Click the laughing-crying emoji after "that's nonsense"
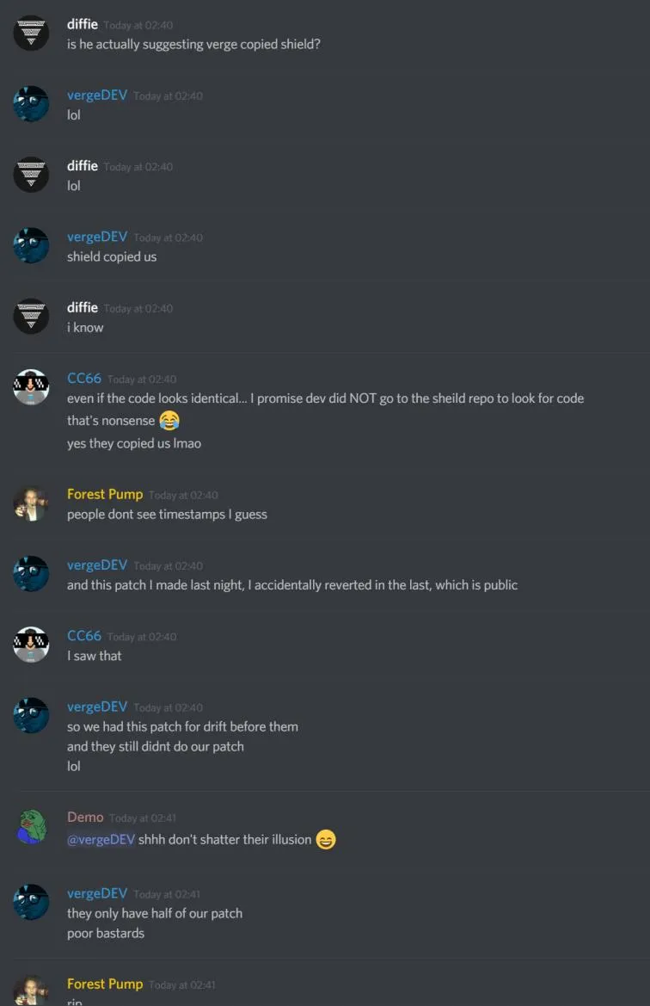The height and width of the screenshot is (1006, 650). click(x=169, y=421)
